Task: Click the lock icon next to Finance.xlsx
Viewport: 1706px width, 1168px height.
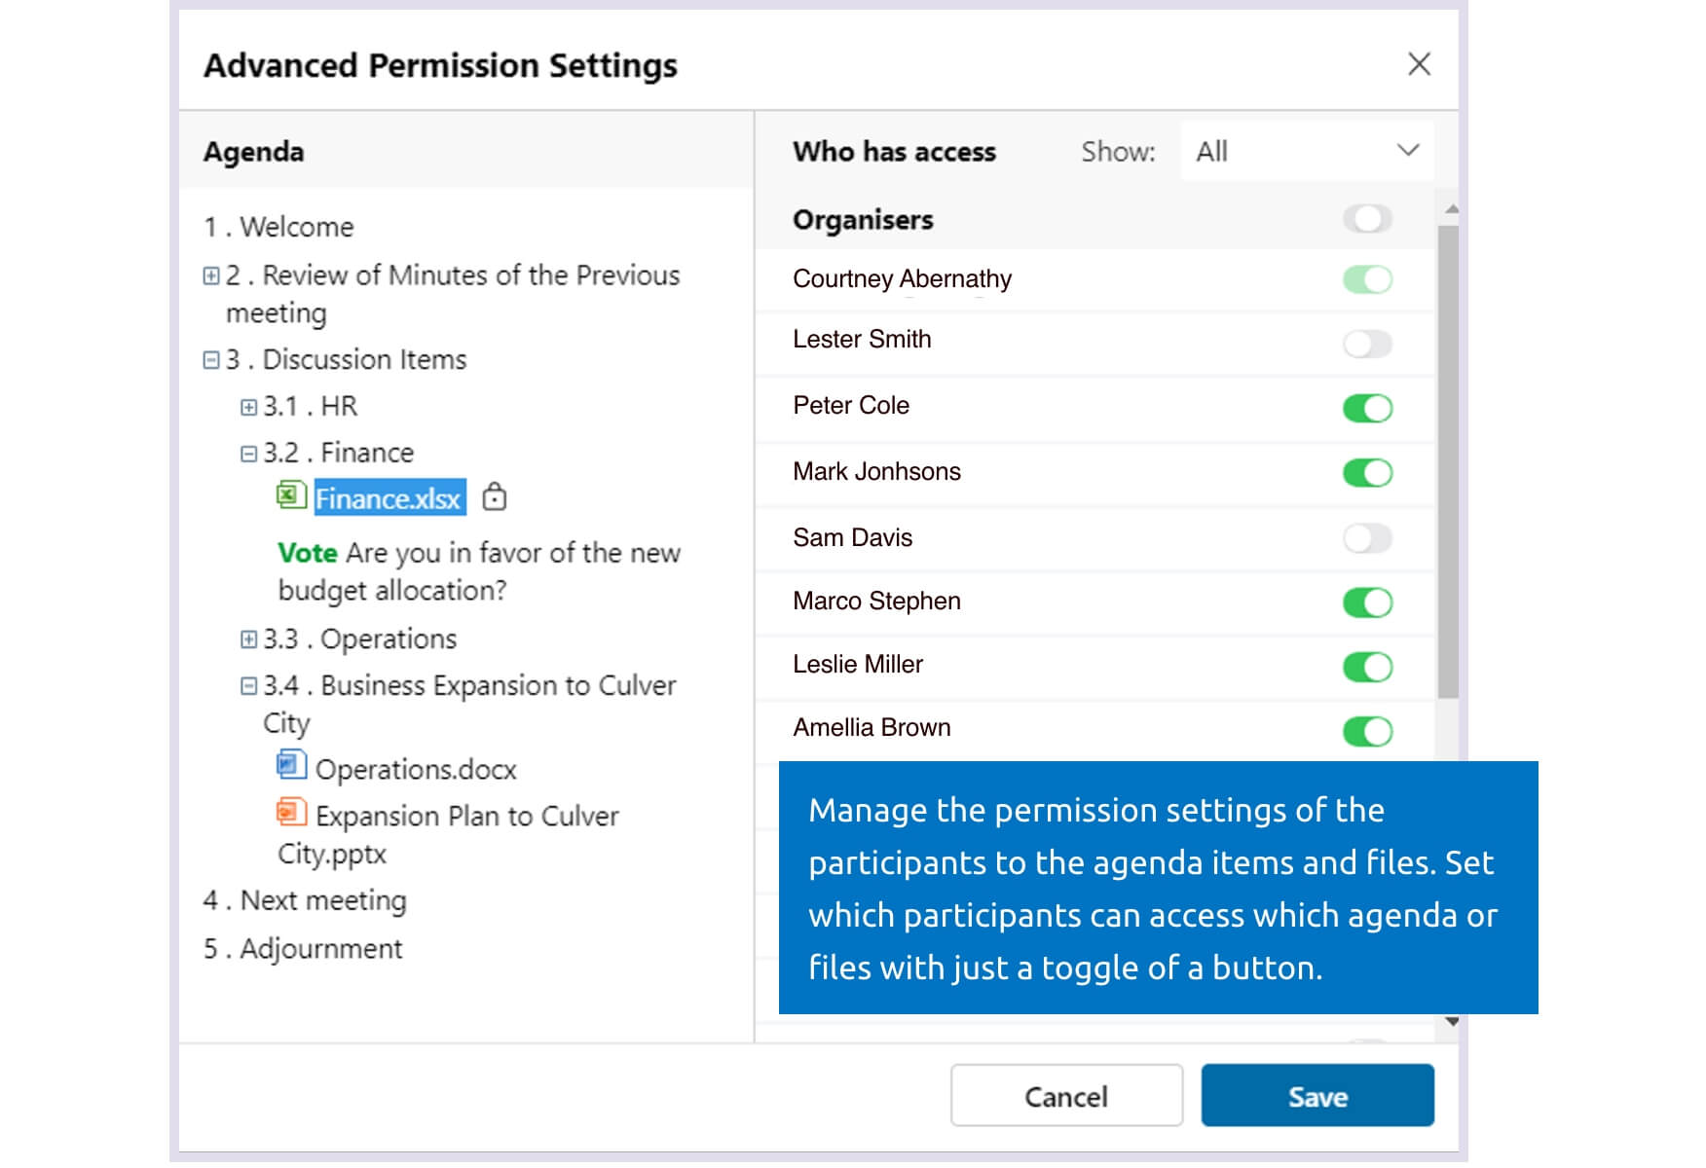Action: coord(497,496)
